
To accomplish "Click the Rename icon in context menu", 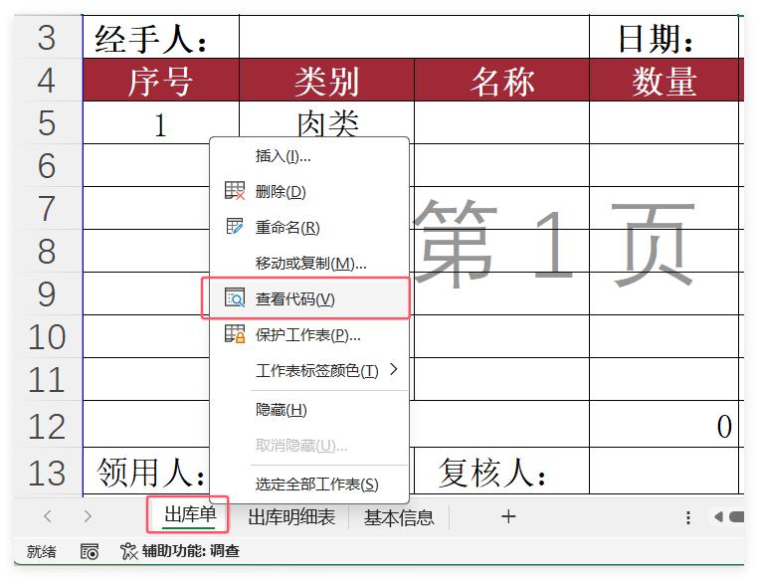I will click(235, 226).
